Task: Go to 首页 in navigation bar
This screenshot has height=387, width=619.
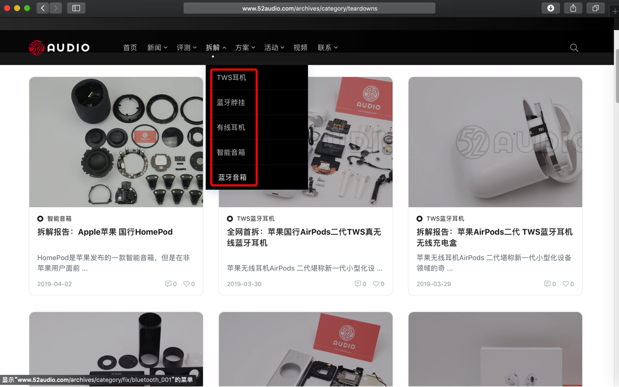Action: (130, 47)
